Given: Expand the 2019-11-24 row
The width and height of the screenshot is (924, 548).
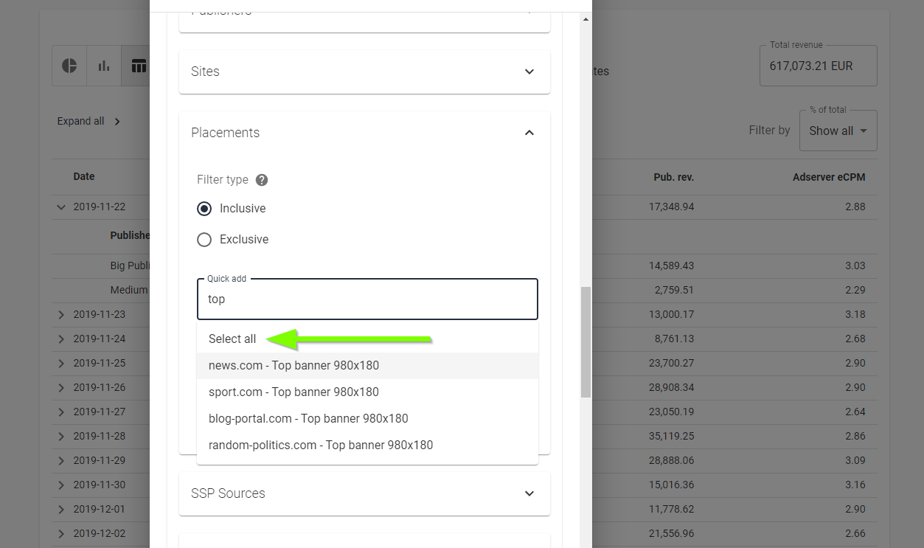Looking at the screenshot, I should coord(61,339).
